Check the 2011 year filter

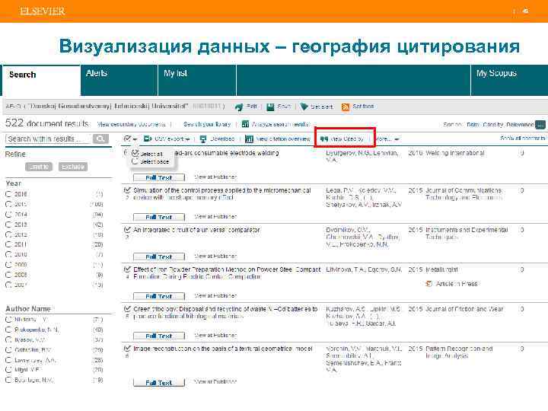click(8, 244)
